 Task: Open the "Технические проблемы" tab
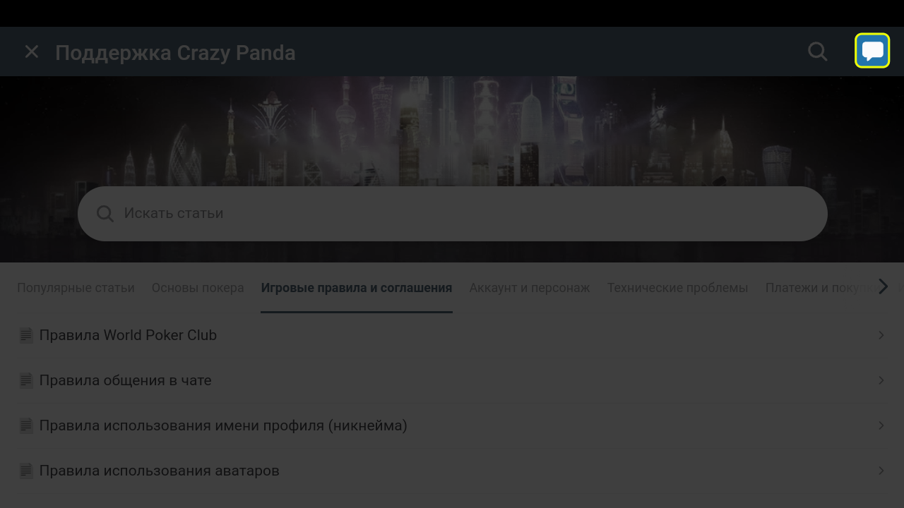pos(678,288)
